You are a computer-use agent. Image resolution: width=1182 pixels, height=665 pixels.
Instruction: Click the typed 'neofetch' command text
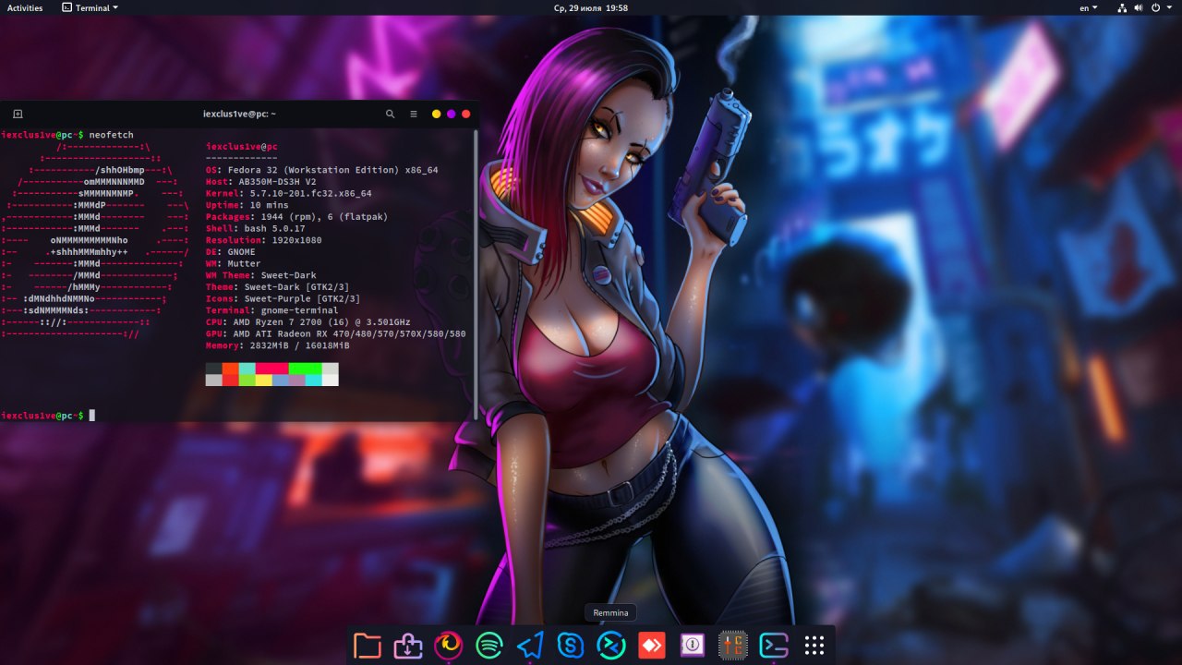coord(111,135)
